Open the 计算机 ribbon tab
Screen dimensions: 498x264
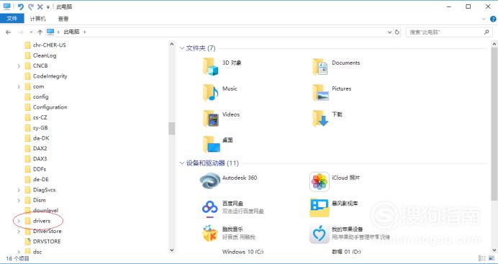pos(38,19)
